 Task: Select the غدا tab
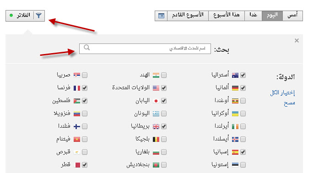254,16
